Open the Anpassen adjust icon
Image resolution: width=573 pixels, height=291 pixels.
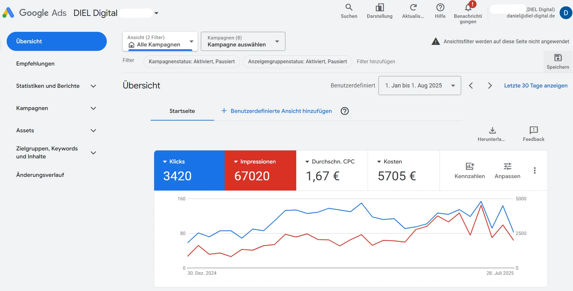[508, 166]
